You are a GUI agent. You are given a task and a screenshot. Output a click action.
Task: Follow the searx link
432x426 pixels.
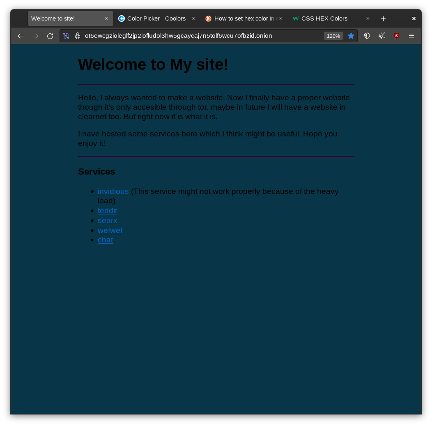(107, 221)
